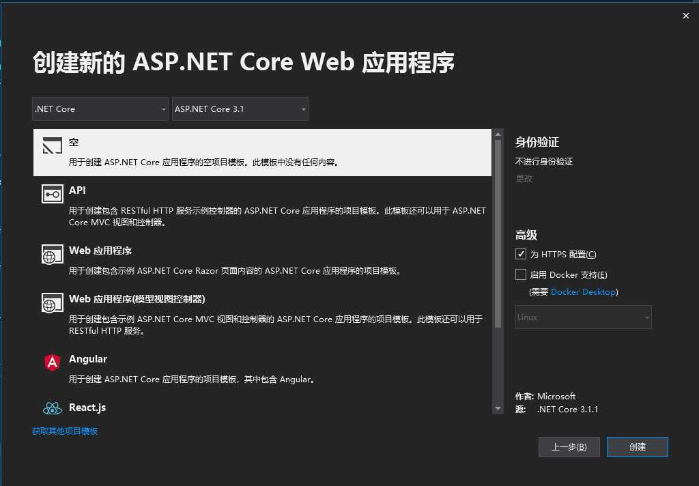
Task: Open the 获取其他项目模板 link
Action: tap(65, 431)
